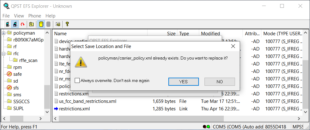
Task: Click the phone connection toolbar icon
Action: click(7, 24)
